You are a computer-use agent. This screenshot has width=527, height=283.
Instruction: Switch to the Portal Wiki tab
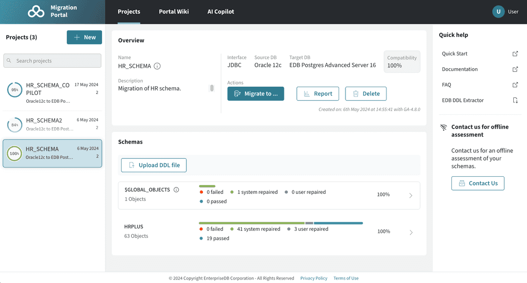174,11
